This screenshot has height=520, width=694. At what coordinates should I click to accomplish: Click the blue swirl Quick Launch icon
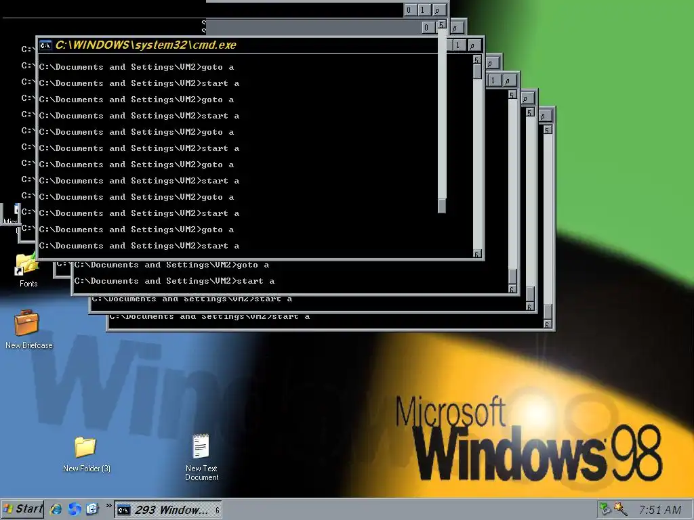[75, 509]
